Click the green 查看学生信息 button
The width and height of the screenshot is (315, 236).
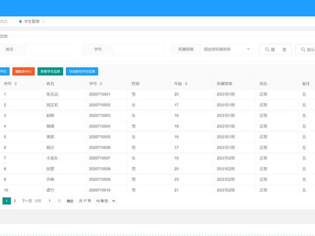pos(50,72)
